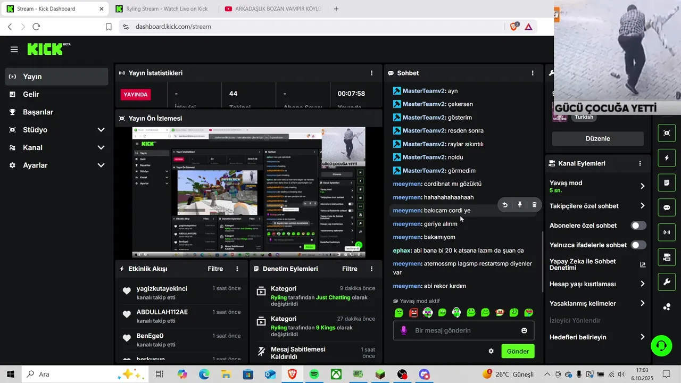Image resolution: width=681 pixels, height=383 pixels.
Task: Open a new browser tab
Action: 336,9
